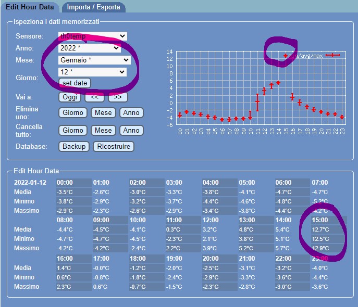Screen dimensions: 358x307
Task: Open the Mese dropdown showing Gennaio
Action: point(94,60)
